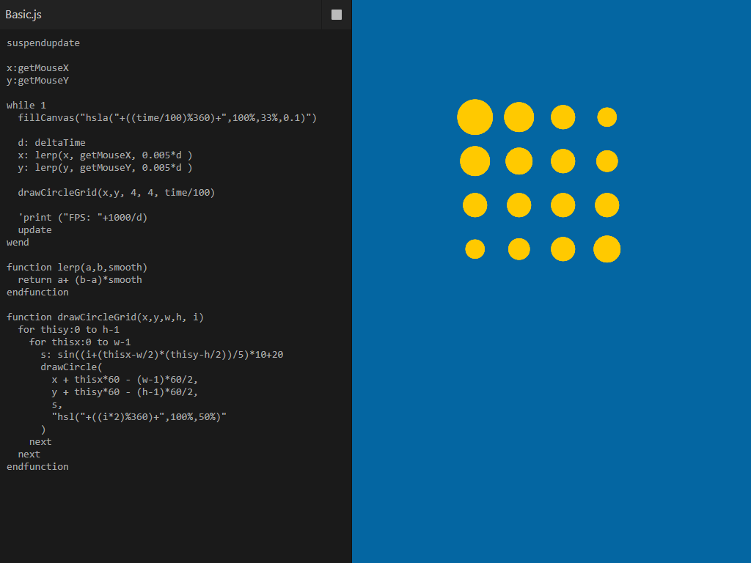Click the update statement in the loop
The image size is (751, 563).
click(x=34, y=229)
